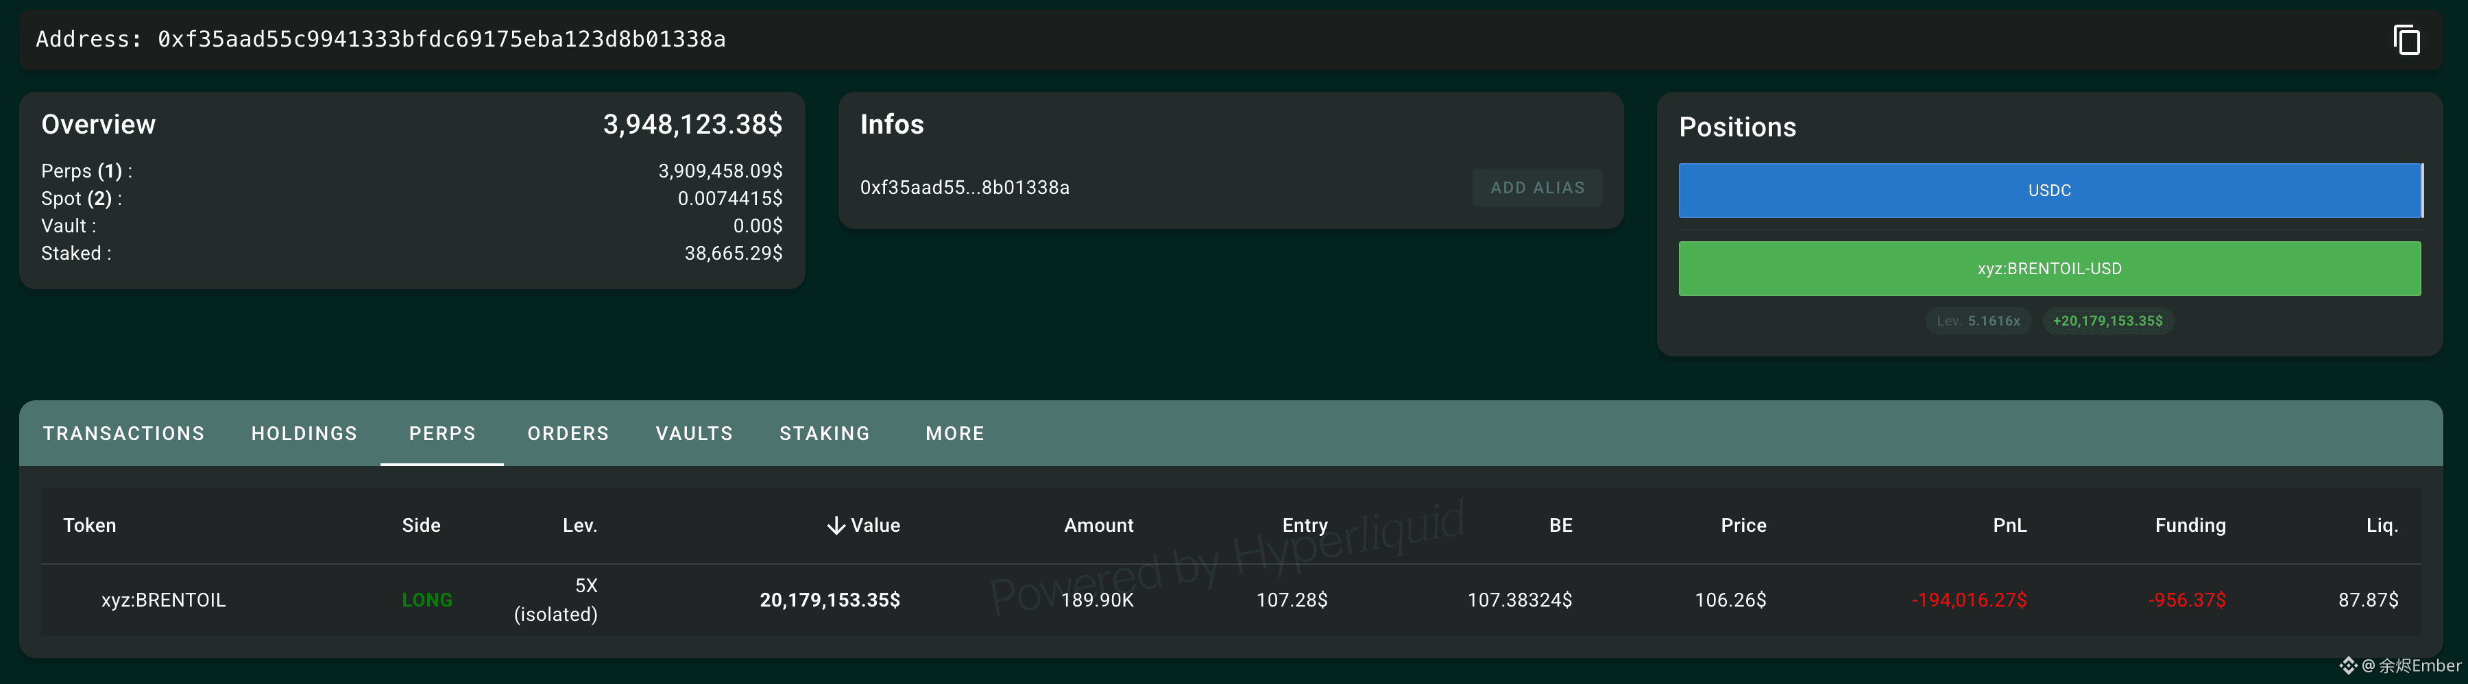The image size is (2468, 684).
Task: Select the green xyz:BRENTOIL-USD position bar
Action: pos(2049,269)
